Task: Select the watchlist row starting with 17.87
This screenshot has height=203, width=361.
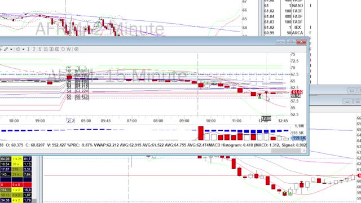Action: [16, 169]
